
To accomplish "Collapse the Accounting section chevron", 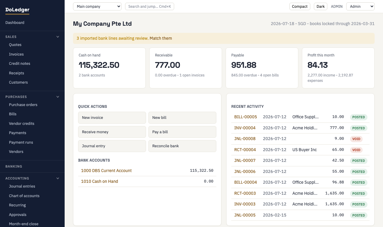I will tap(58, 178).
